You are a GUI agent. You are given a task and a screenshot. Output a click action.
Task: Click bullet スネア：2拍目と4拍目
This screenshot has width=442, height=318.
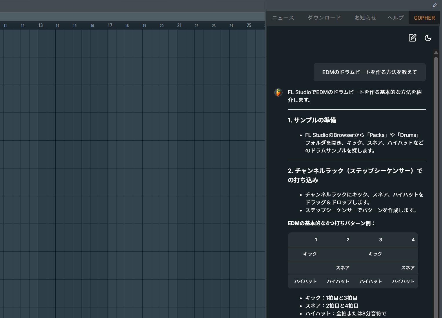(x=332, y=306)
